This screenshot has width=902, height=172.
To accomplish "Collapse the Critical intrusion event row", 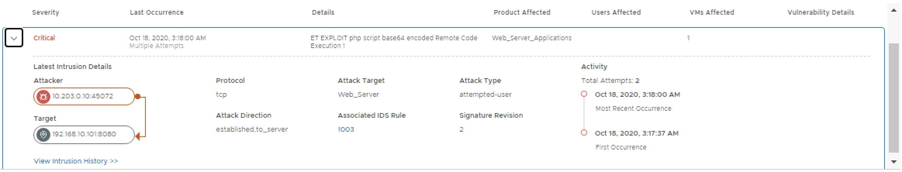I will pyautogui.click(x=14, y=38).
